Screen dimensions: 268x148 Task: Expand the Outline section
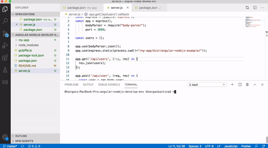click(x=36, y=136)
